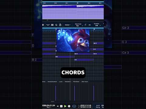Switch to the After Touch lane tab
The image size is (146, 109).
(85, 81)
